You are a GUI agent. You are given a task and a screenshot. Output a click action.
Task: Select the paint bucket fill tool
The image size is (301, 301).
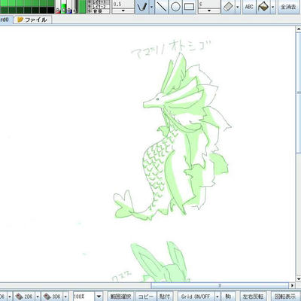pyautogui.click(x=263, y=7)
